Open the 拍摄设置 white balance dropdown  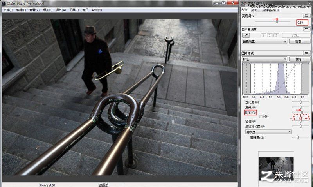point(264,41)
